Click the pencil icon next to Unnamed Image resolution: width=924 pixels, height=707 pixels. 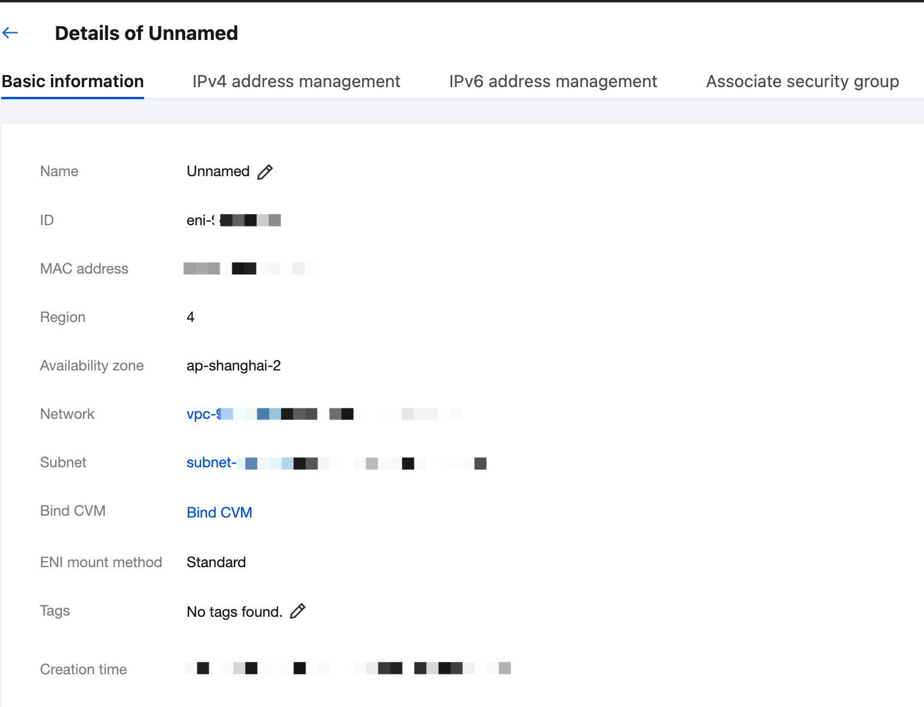pos(265,172)
